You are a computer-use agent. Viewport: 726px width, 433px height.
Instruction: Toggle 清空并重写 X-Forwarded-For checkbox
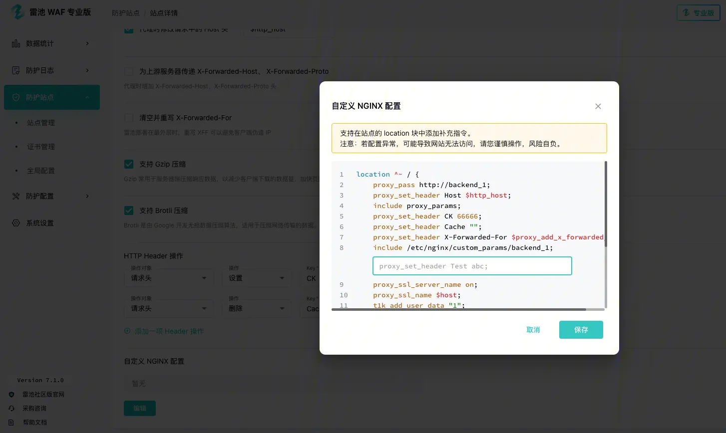[129, 118]
